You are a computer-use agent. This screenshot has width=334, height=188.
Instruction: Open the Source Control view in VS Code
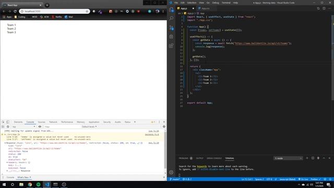pyautogui.click(x=171, y=28)
